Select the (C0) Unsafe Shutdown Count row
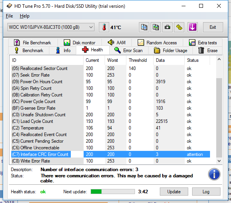The image size is (231, 203). pos(110,115)
